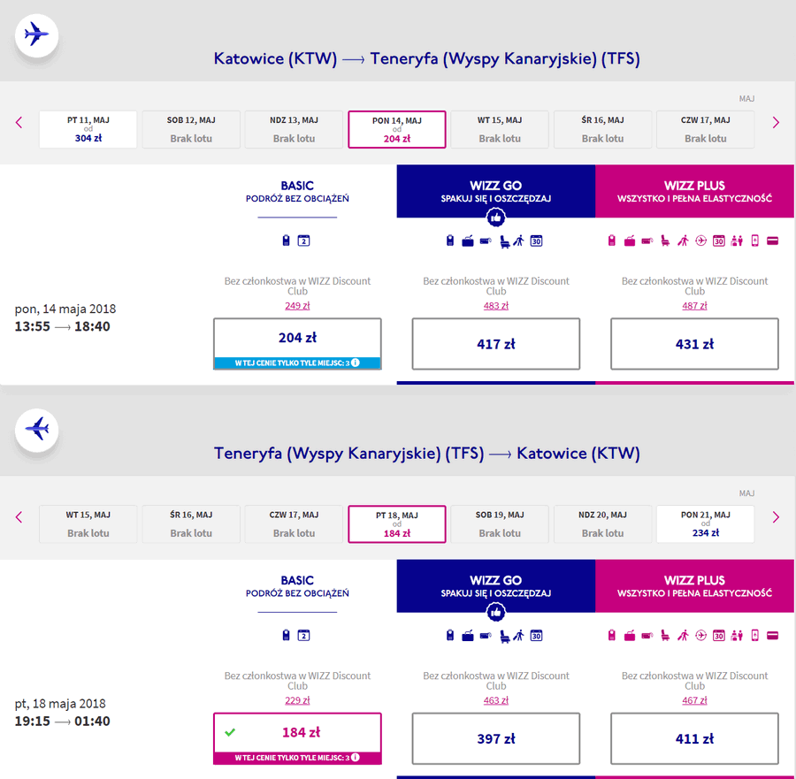This screenshot has width=796, height=779.
Task: Click priority boarding icon under outbound WIZZ GO
Action: click(518, 241)
